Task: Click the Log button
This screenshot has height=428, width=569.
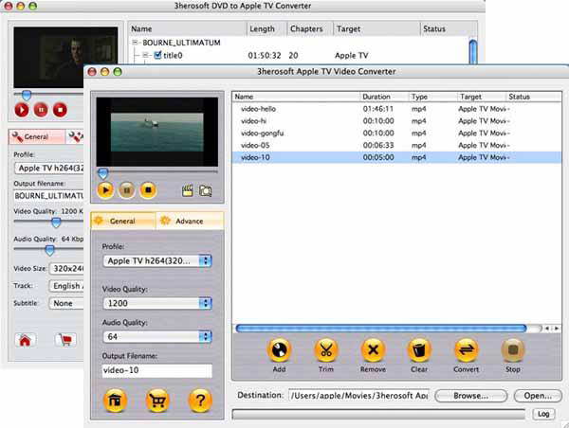Action: coord(543,414)
